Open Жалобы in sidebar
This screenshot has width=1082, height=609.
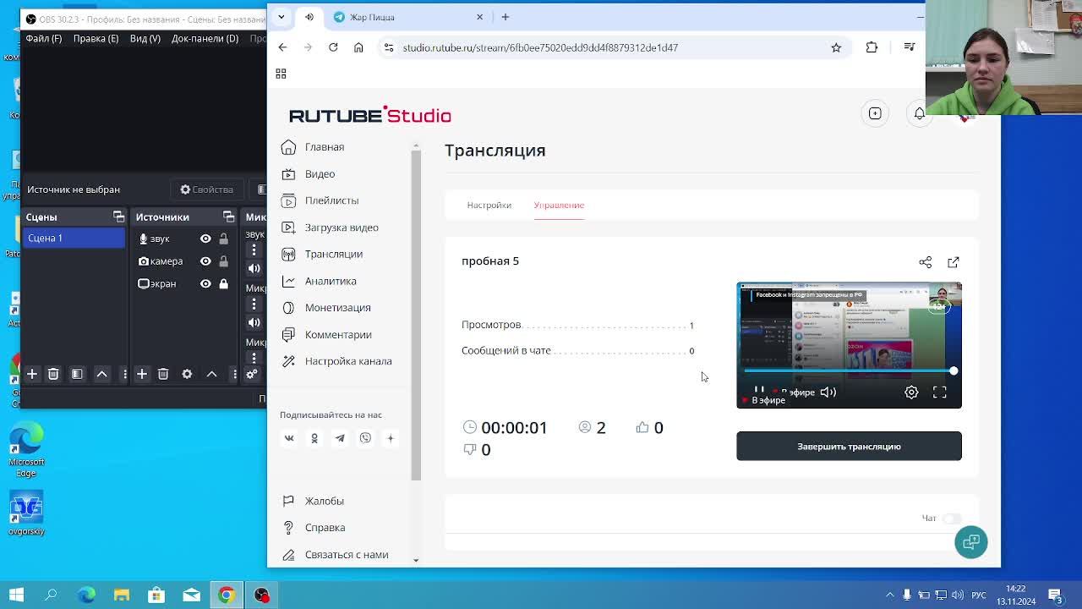324,501
